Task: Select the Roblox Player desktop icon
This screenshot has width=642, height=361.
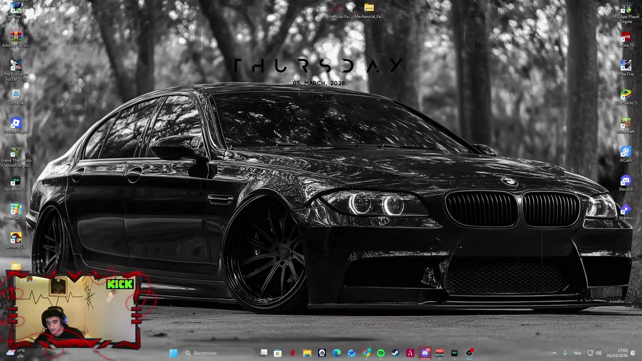Action: click(x=16, y=125)
